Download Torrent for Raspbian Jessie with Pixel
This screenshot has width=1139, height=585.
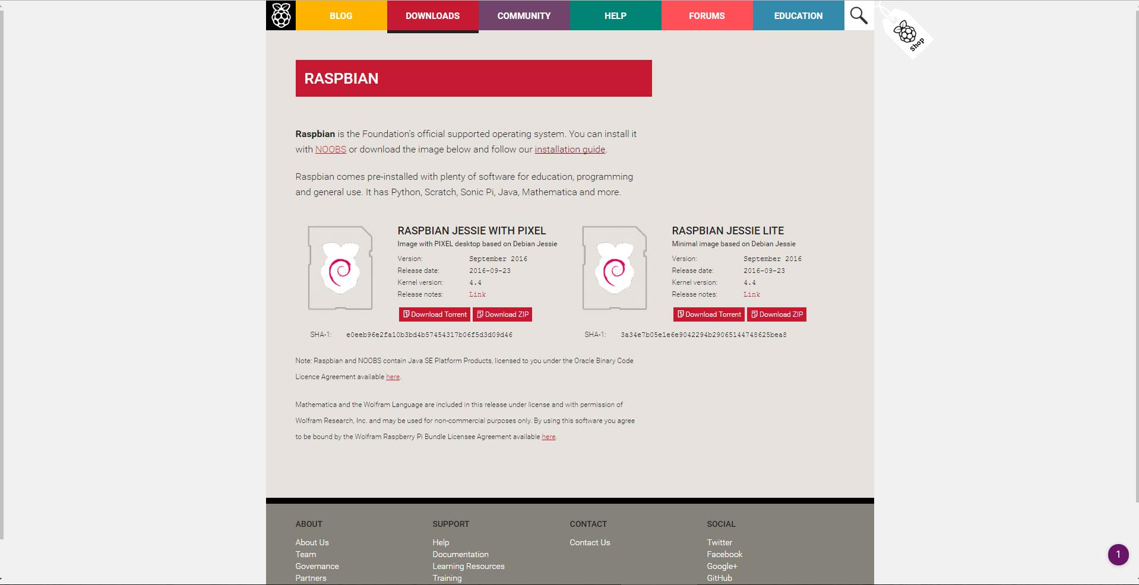pos(435,314)
